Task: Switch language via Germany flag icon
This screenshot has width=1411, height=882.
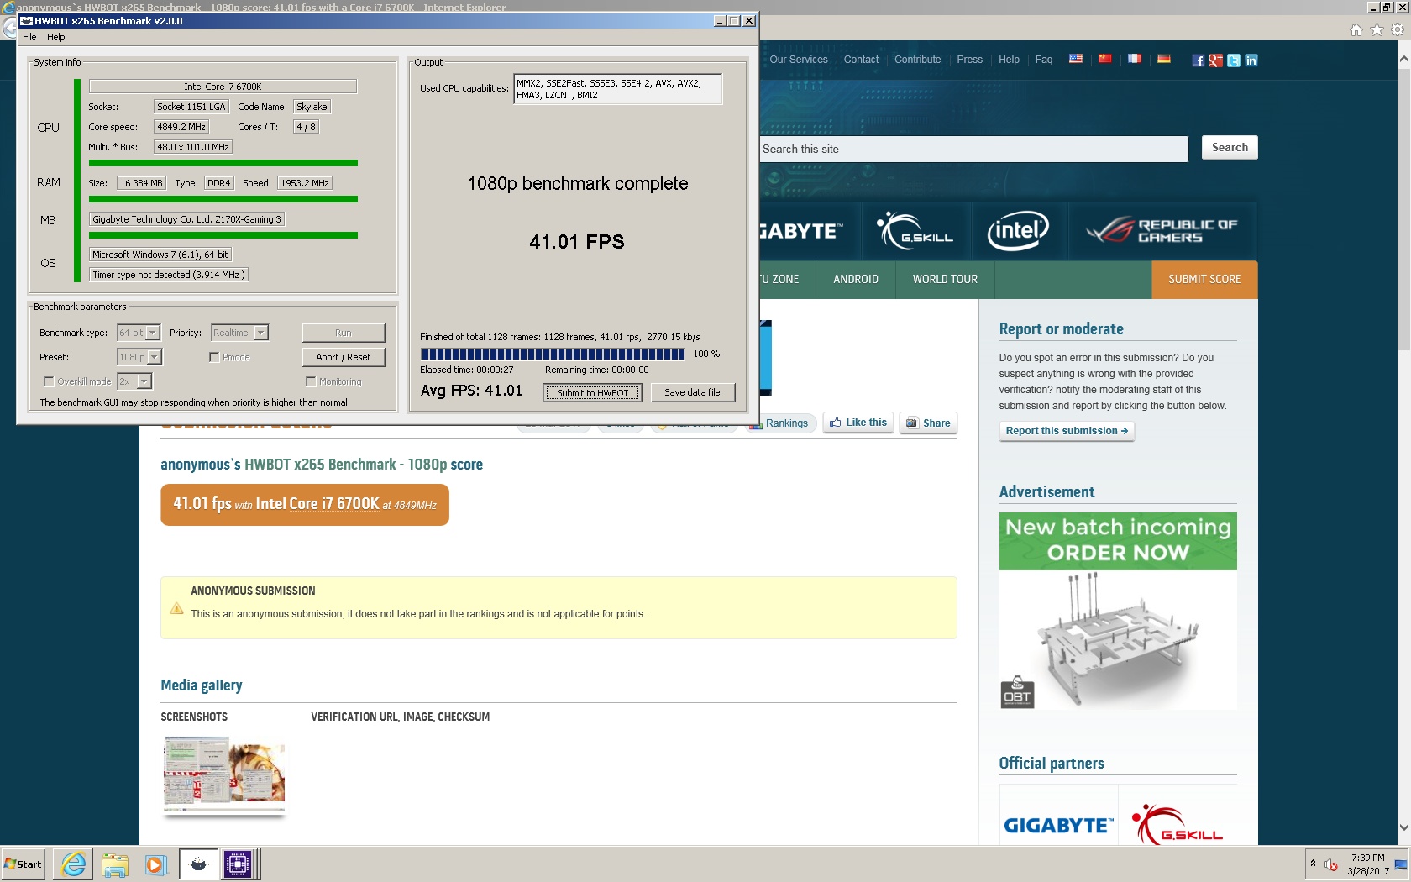Action: [x=1164, y=59]
